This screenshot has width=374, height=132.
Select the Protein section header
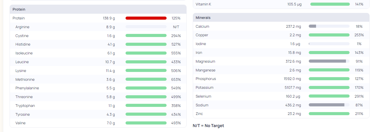click(98, 9)
